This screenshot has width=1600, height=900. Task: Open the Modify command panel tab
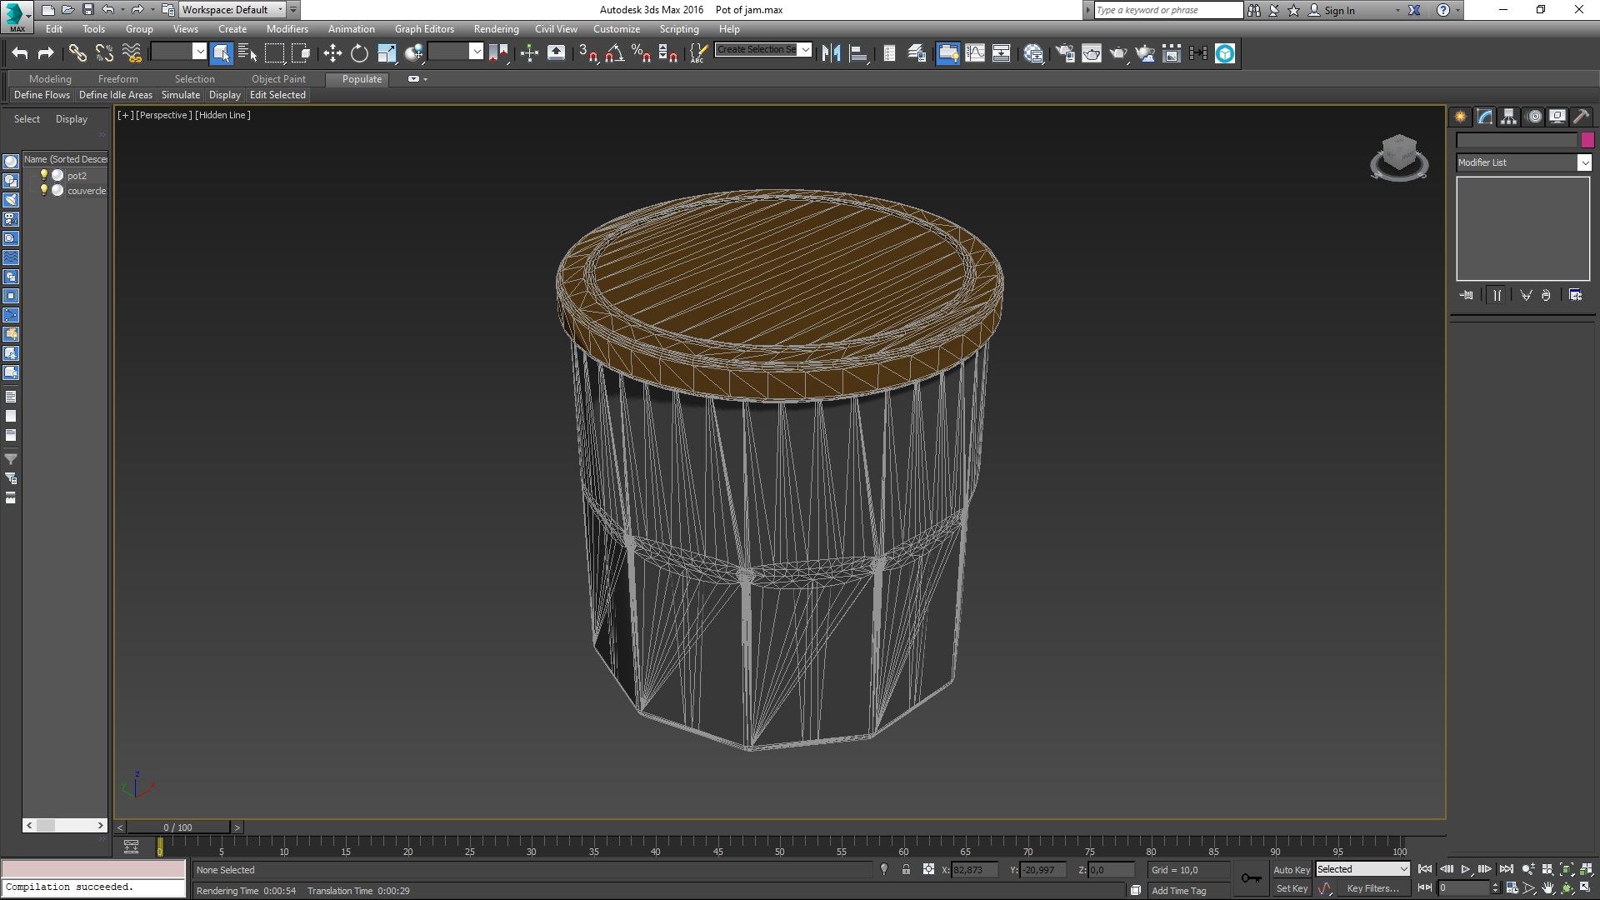pyautogui.click(x=1485, y=117)
